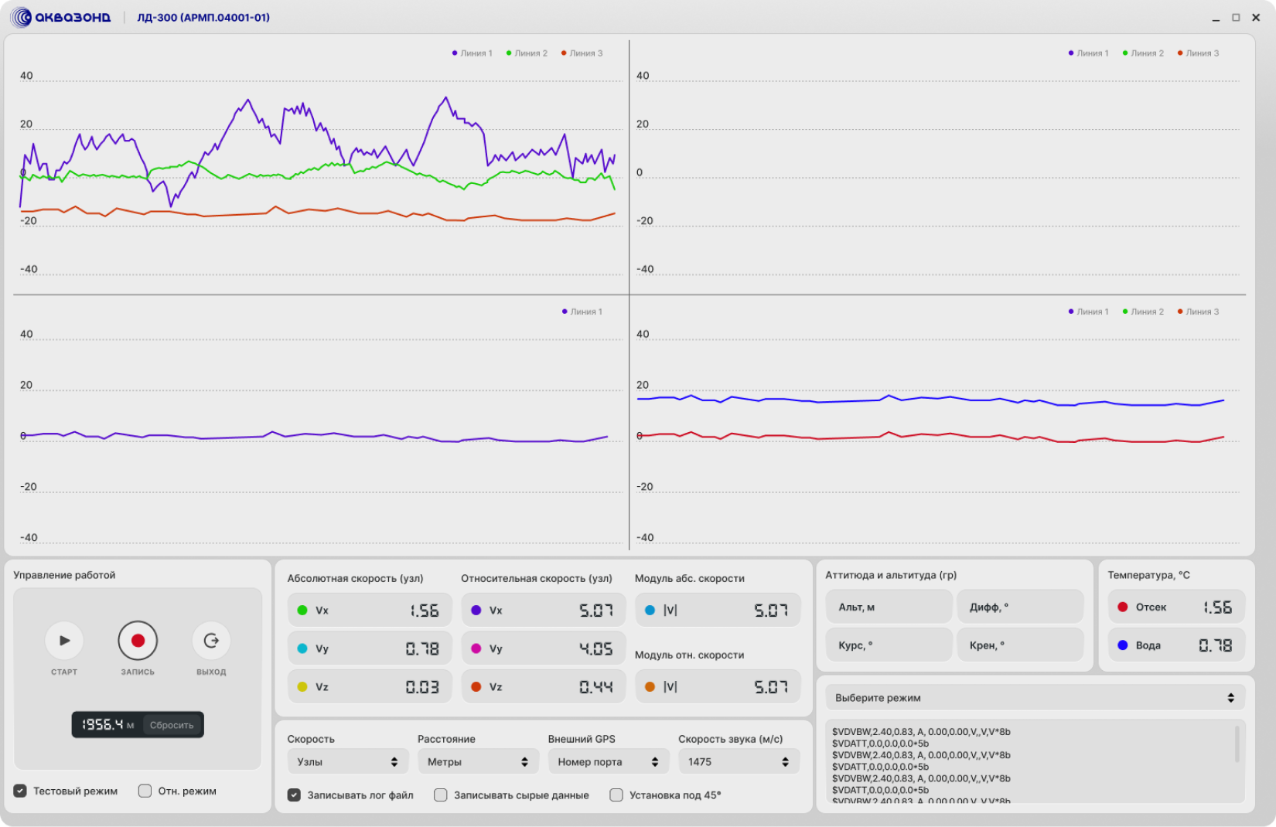The height and width of the screenshot is (827, 1276).
Task: Enable the Отн. режим checkbox
Action: (x=145, y=791)
